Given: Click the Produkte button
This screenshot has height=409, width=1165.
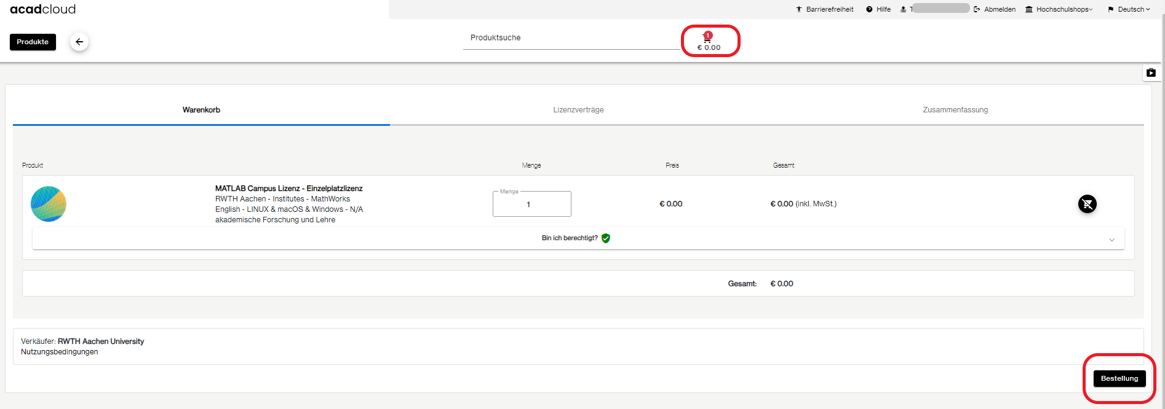Looking at the screenshot, I should [33, 42].
